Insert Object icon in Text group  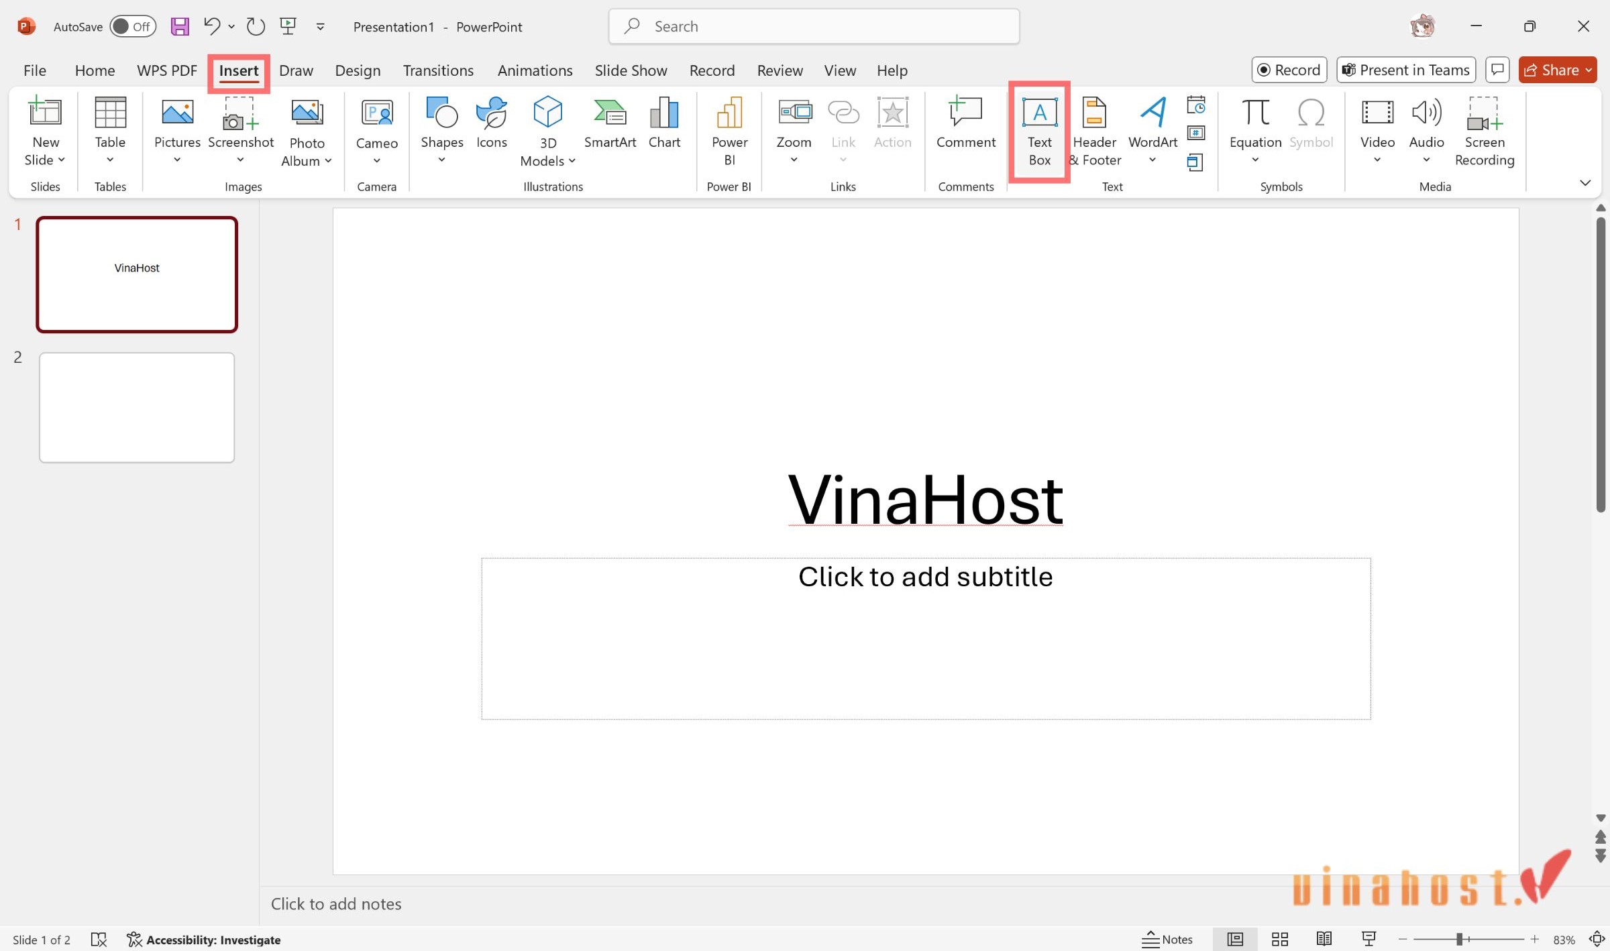pyautogui.click(x=1195, y=162)
